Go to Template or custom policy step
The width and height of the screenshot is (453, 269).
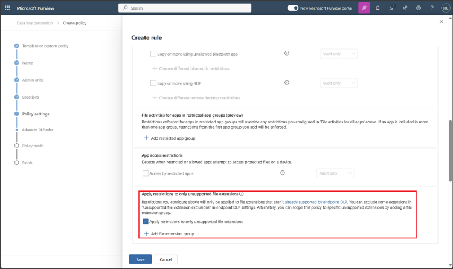point(45,46)
